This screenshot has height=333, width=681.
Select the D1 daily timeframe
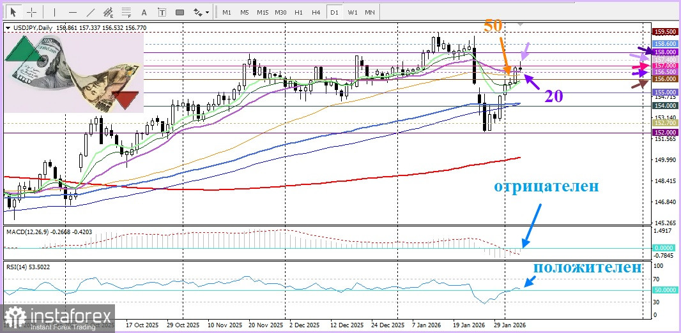pos(333,12)
